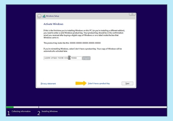Click the "Activate Windows" heading
This screenshot has width=173, height=121.
pos(53,24)
